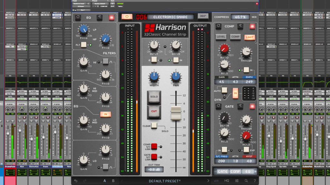
Task: Click the red gate HOLD knob
Action: point(246,136)
